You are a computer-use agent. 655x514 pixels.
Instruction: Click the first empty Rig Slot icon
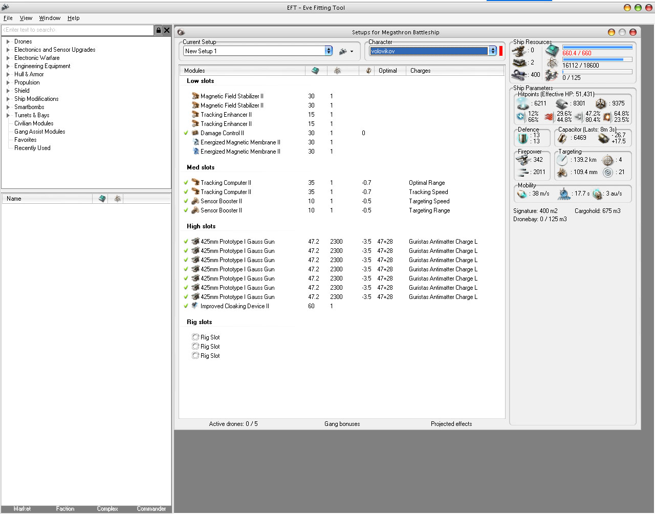coord(195,337)
